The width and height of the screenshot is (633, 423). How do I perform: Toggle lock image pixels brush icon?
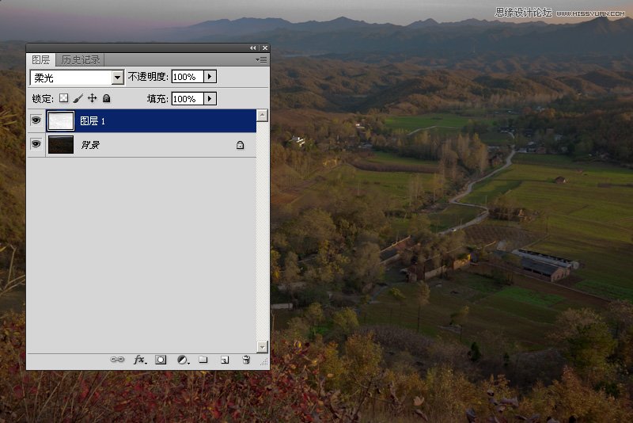pos(78,98)
